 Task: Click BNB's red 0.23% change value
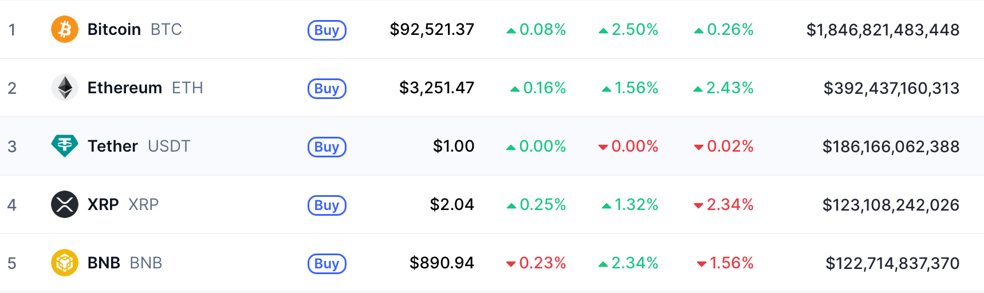click(536, 263)
